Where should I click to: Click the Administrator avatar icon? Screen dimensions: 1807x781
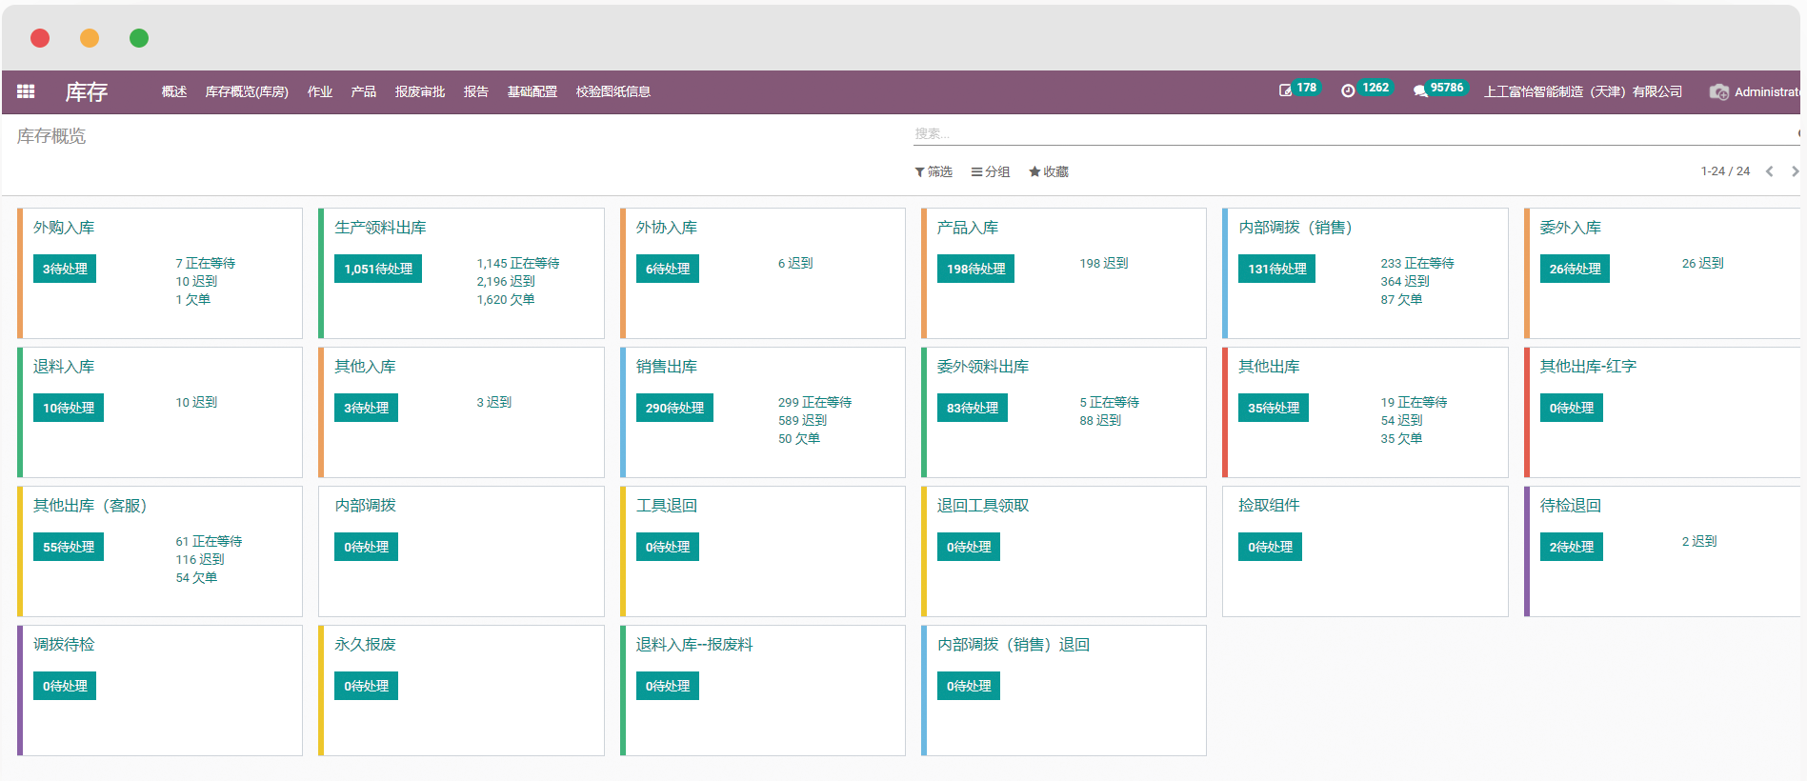point(1719,91)
